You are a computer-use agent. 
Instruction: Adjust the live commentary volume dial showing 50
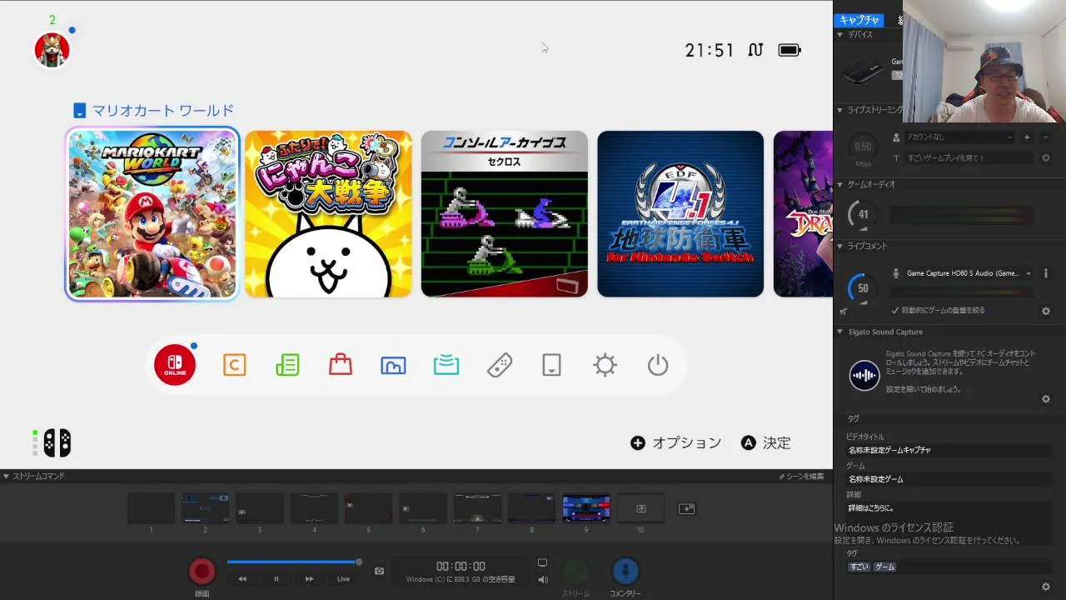[863, 288]
